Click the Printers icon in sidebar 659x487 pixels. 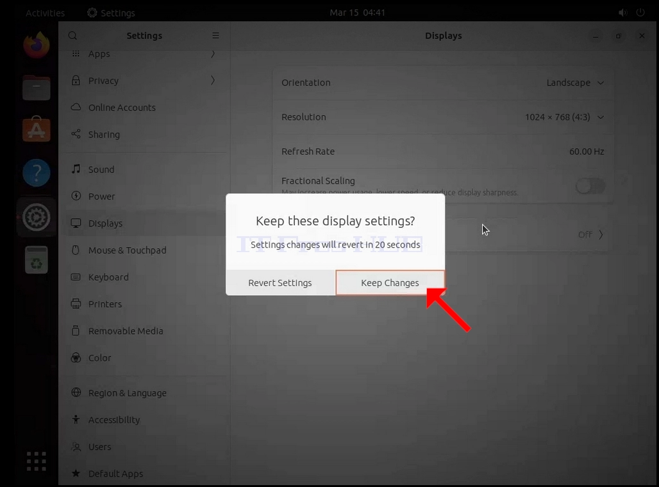(x=76, y=304)
